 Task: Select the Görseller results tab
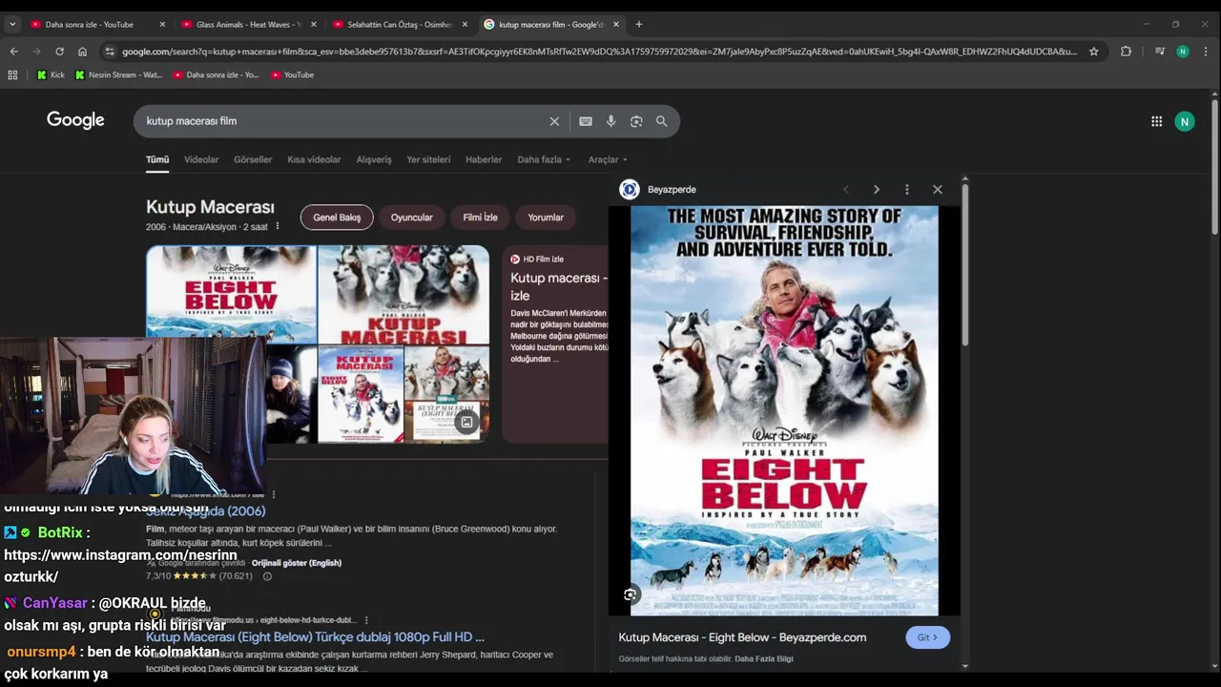253,159
